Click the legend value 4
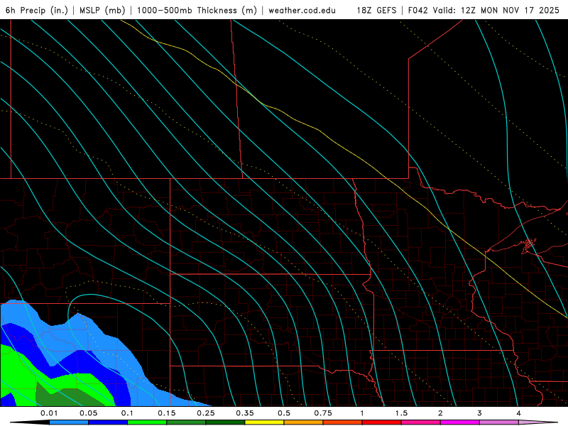Image resolution: width=568 pixels, height=426 pixels. click(519, 413)
